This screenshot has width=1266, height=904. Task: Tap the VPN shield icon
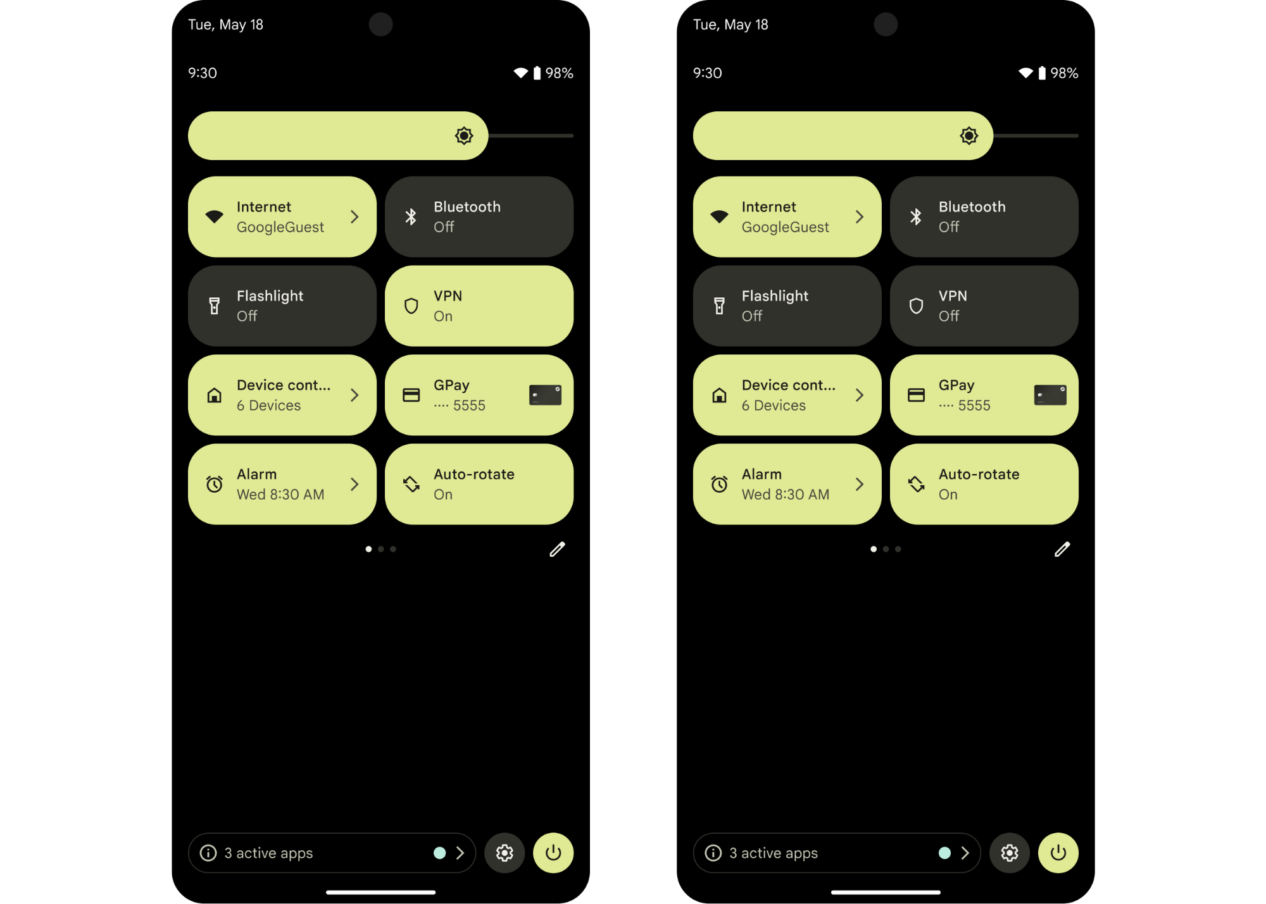pyautogui.click(x=411, y=304)
